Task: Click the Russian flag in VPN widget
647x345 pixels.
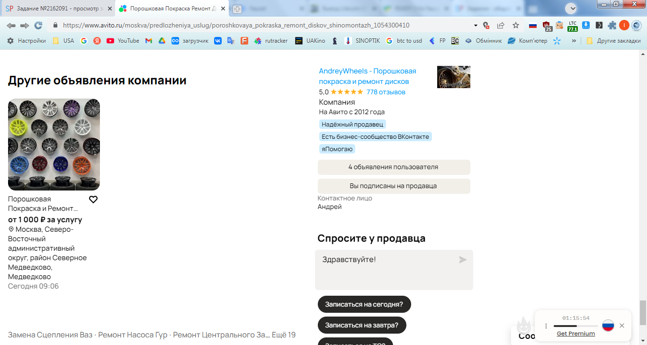Action: tap(608, 326)
